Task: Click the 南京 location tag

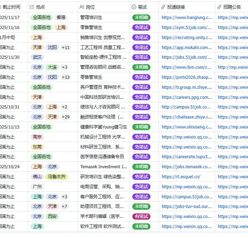Action: [x=37, y=137]
